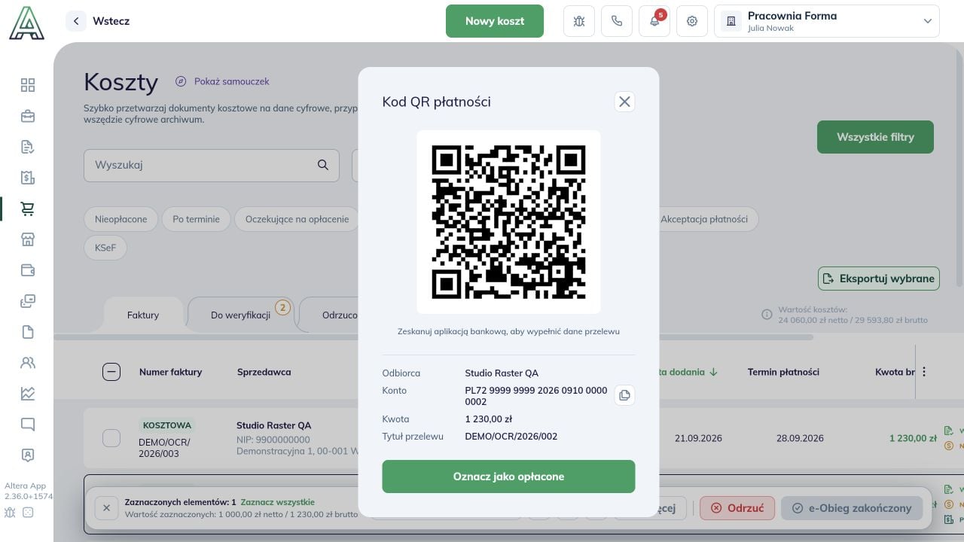Toggle the Po terminie filter chip
964x542 pixels.
tap(196, 219)
